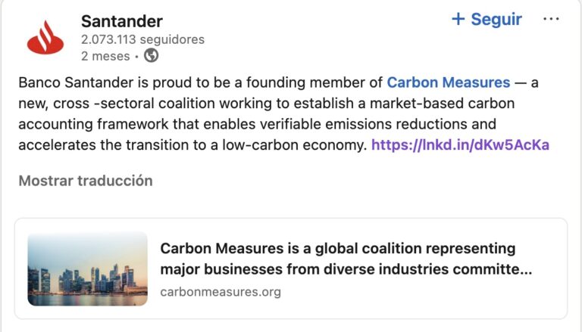Show translation via Mostrar traducción

[86, 181]
